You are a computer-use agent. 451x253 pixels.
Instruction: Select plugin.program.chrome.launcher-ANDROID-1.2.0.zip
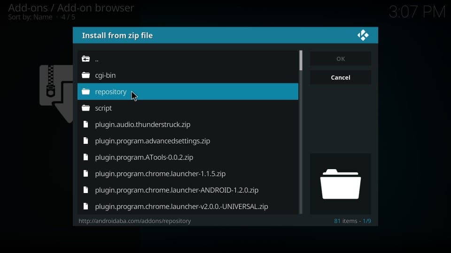(x=188, y=190)
